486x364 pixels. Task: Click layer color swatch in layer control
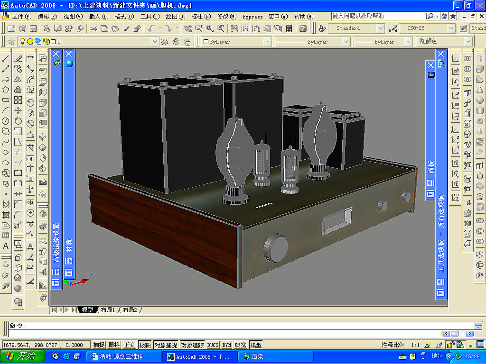coord(53,42)
